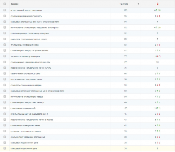This screenshot has width=175, height=152.
Task: Click query 'керамические столешницы цена'
Action: coord(25,74)
